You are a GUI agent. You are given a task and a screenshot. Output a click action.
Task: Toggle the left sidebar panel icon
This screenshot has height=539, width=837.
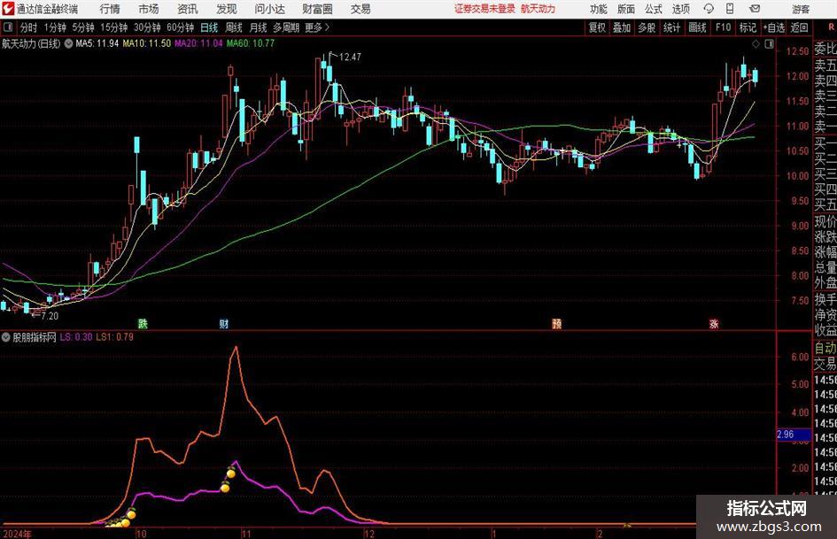8,27
